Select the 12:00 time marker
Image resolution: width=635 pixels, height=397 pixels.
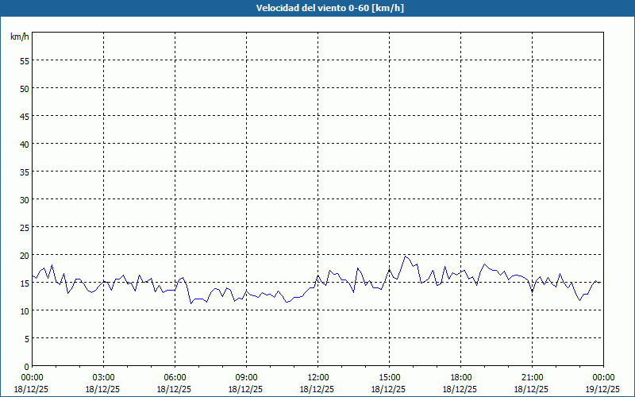[317, 377]
